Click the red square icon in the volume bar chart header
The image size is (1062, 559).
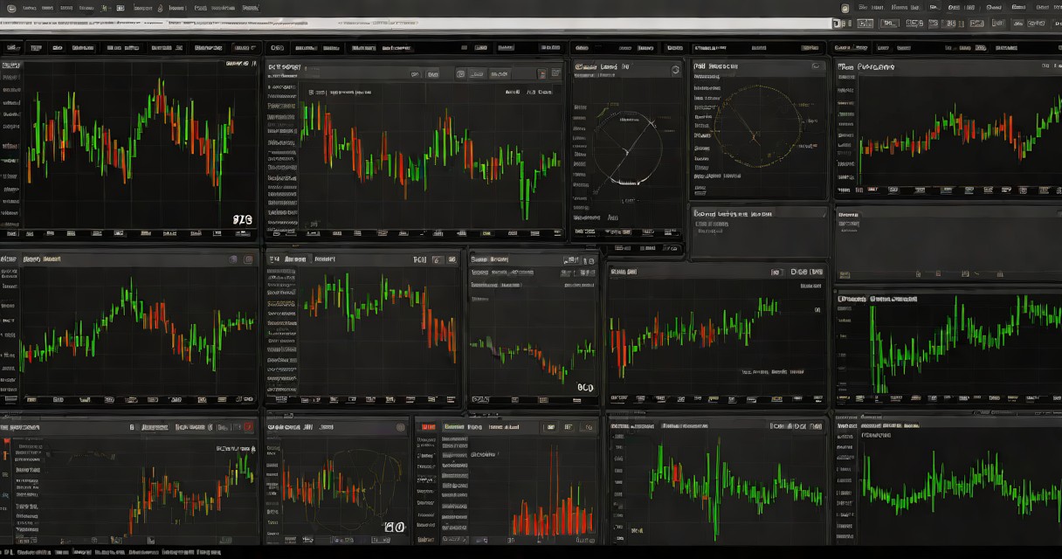(428, 427)
